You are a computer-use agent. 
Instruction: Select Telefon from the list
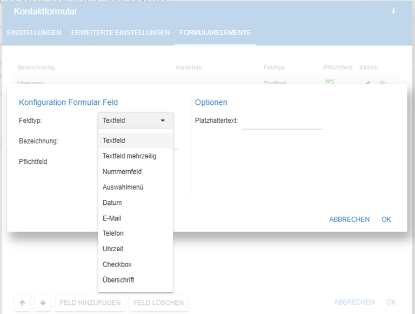(113, 233)
